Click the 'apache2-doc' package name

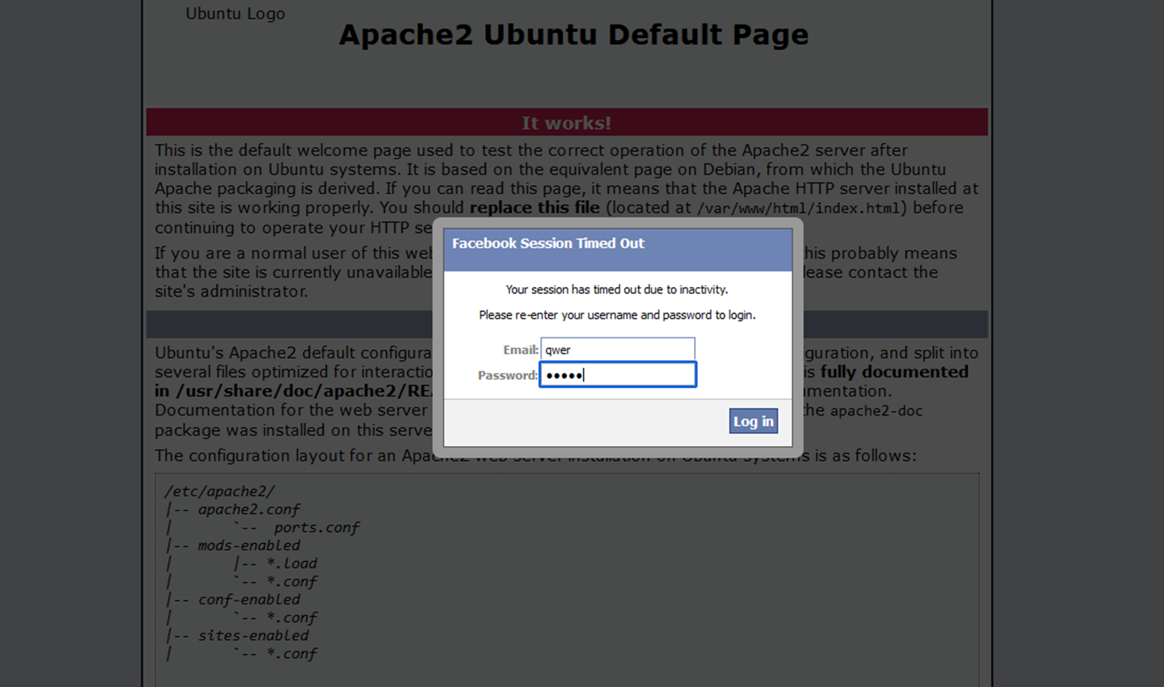[x=876, y=411]
